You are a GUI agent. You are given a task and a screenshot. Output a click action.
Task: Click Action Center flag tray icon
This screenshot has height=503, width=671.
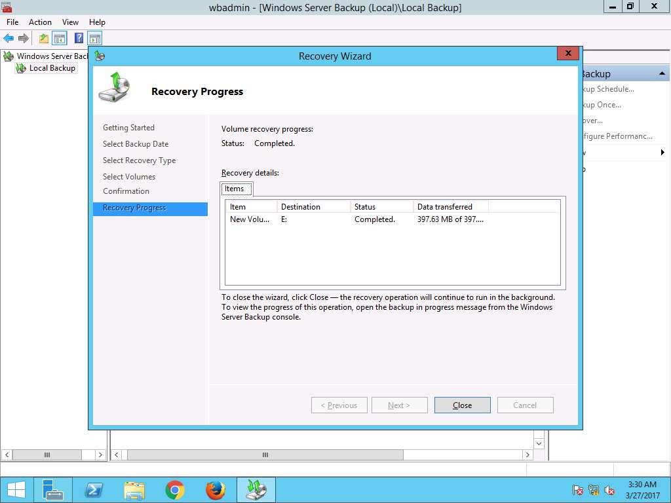pyautogui.click(x=577, y=490)
